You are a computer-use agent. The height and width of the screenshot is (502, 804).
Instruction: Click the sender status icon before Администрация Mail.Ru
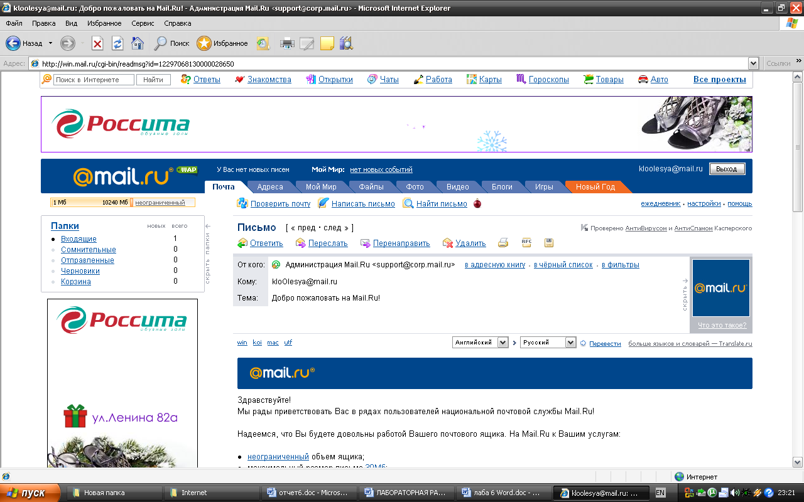click(x=276, y=265)
